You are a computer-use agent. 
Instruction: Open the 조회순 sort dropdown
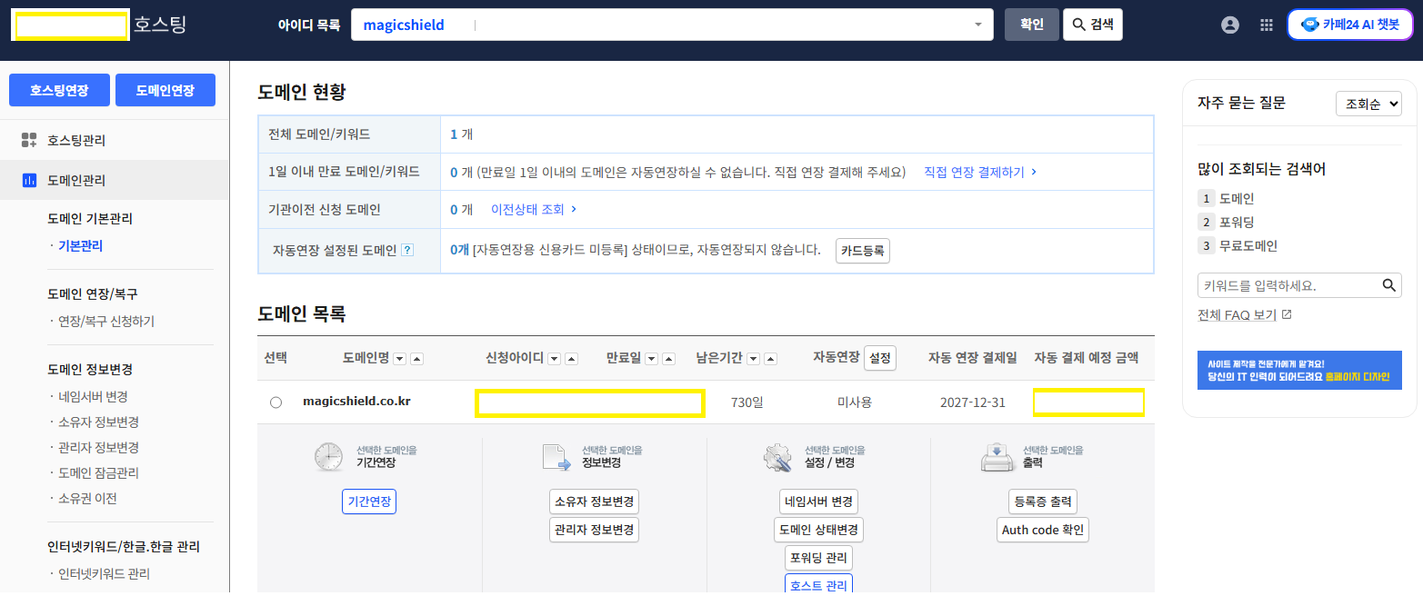point(1368,103)
